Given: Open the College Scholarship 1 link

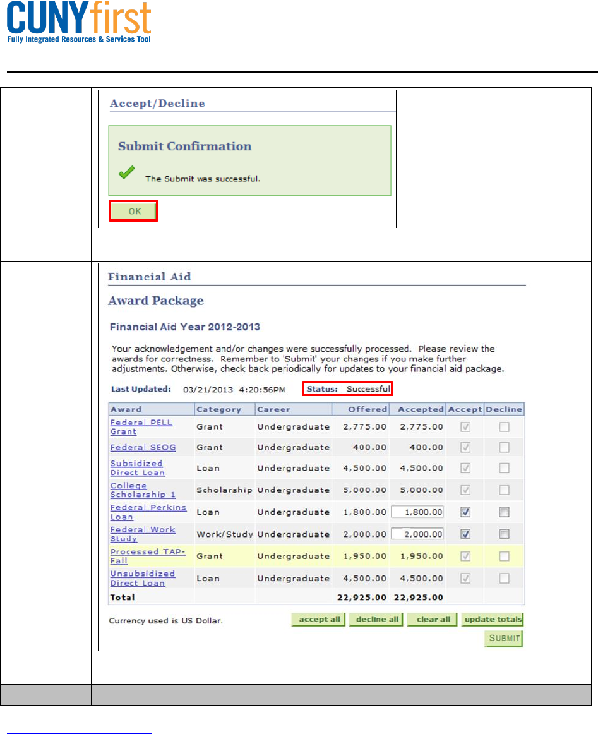Looking at the screenshot, I should pyautogui.click(x=143, y=490).
